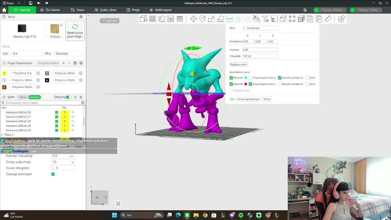Image resolution: width=391 pixels, height=220 pixels.
Task: Open options for filament 1 PolyTerra PLA
Action: click(38, 73)
